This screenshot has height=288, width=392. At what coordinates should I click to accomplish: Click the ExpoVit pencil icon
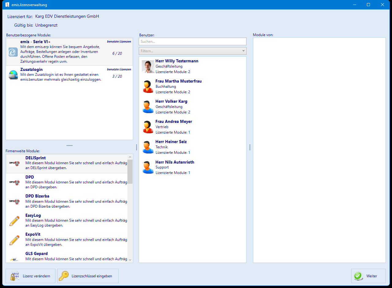pyautogui.click(x=14, y=240)
